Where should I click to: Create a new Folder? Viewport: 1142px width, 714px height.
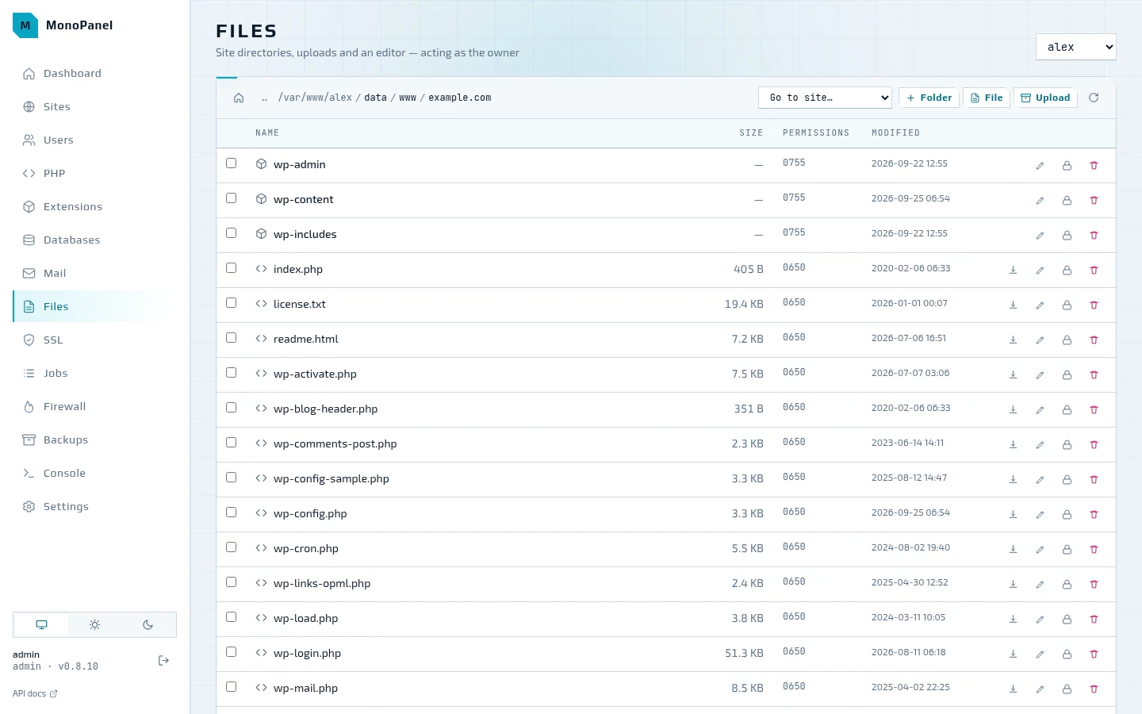point(929,98)
